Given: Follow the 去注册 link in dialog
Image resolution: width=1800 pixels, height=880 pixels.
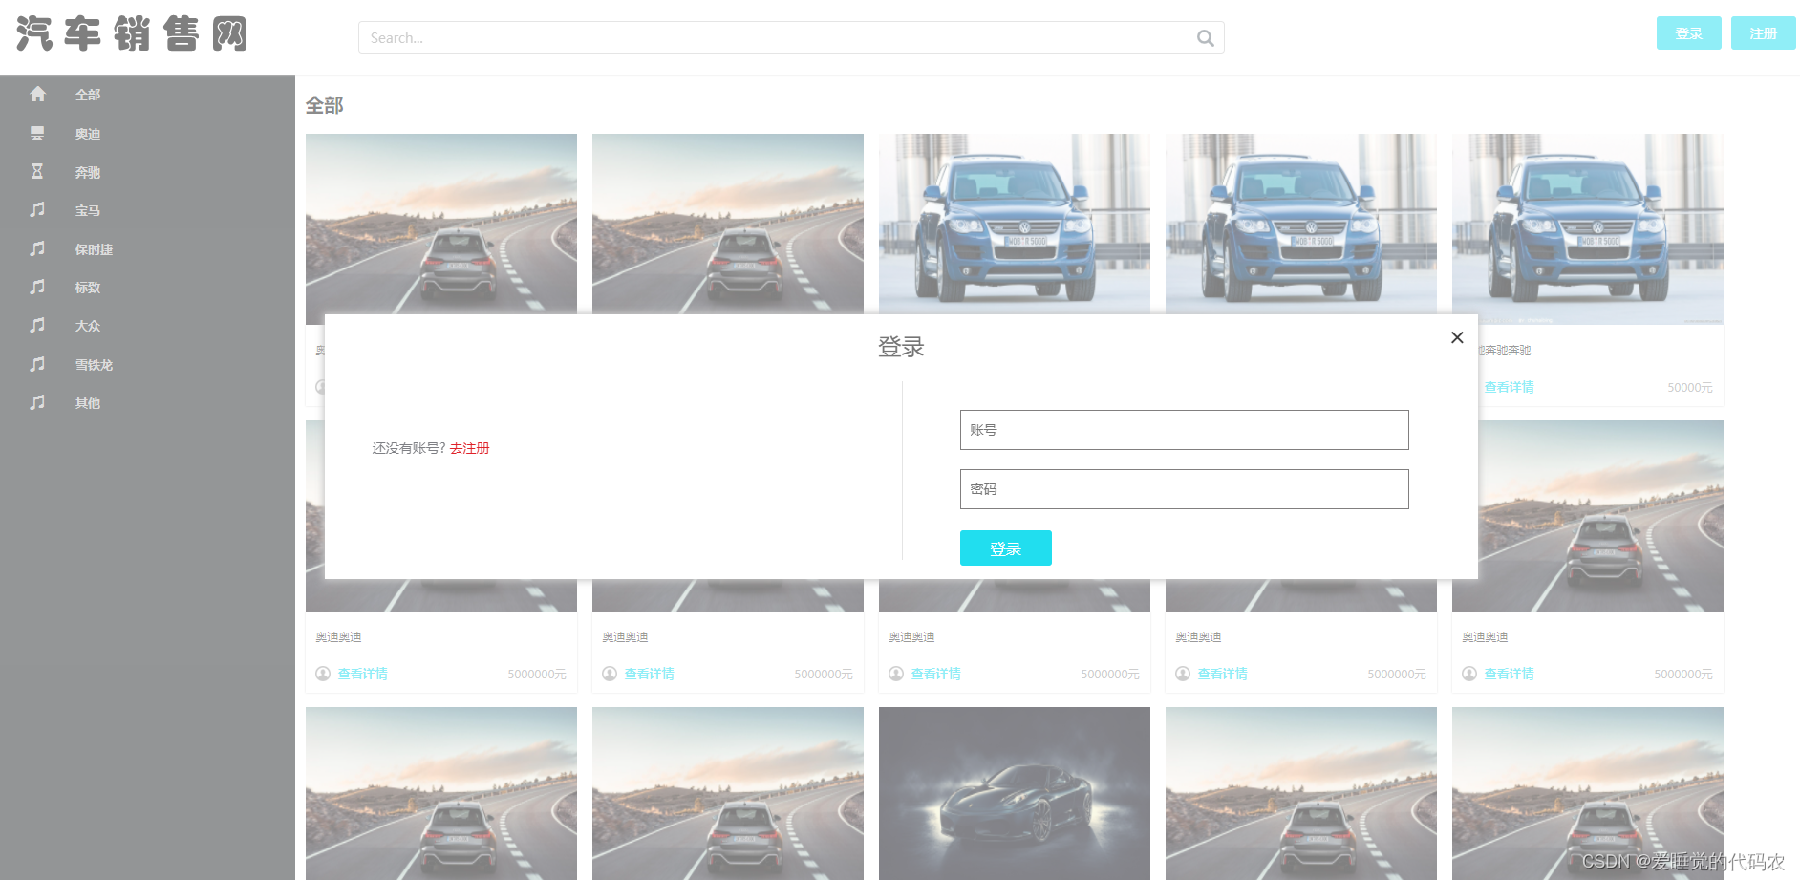Looking at the screenshot, I should click(x=469, y=448).
